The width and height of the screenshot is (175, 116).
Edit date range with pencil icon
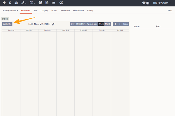click(x=53, y=24)
